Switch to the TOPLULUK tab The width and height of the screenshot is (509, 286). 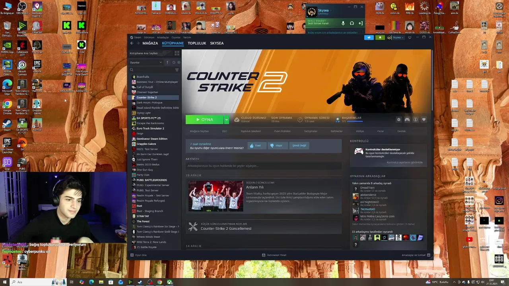(x=197, y=43)
